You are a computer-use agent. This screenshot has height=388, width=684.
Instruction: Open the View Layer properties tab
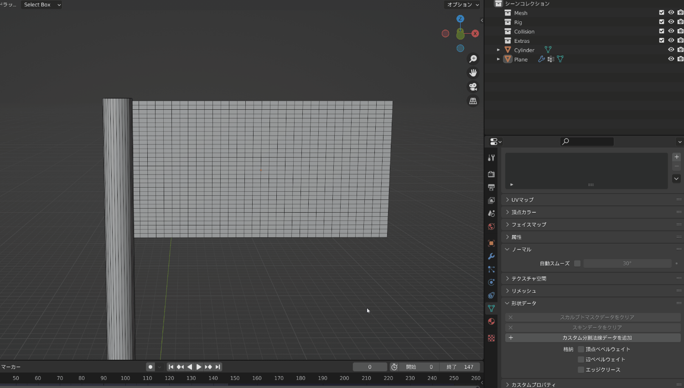491,200
